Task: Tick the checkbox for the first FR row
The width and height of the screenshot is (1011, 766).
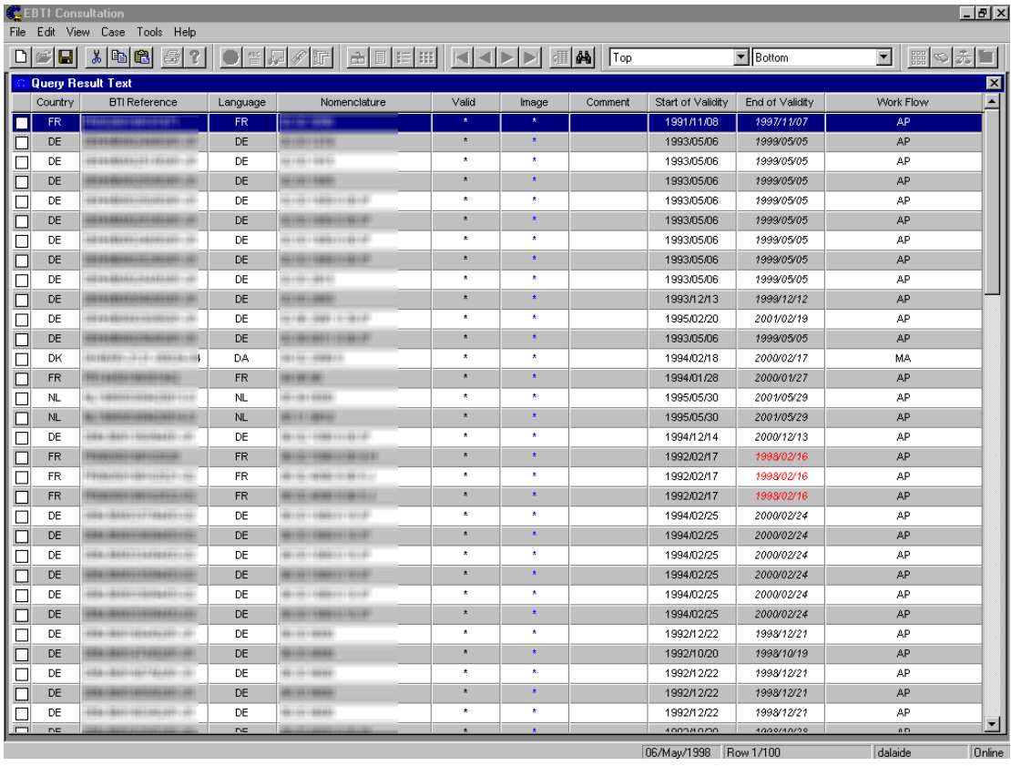Action: tap(22, 122)
